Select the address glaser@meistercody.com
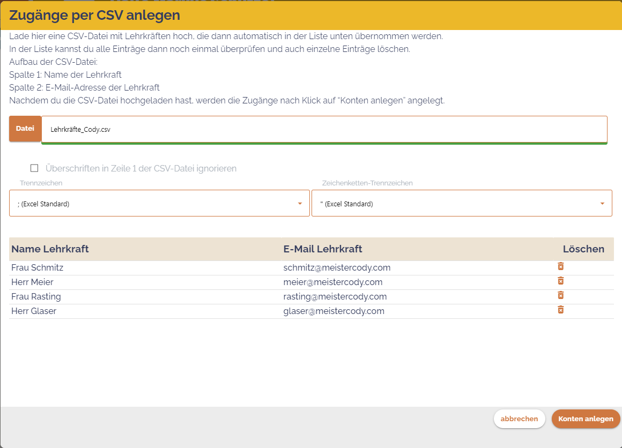The width and height of the screenshot is (622, 448). [334, 311]
